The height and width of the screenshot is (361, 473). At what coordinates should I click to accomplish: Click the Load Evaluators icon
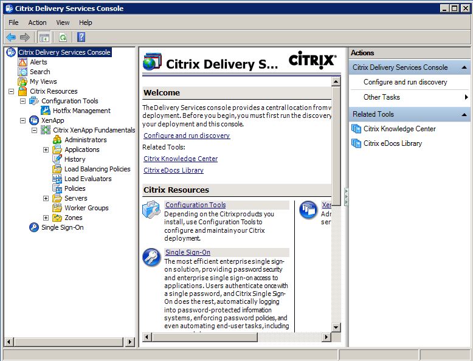tap(57, 179)
